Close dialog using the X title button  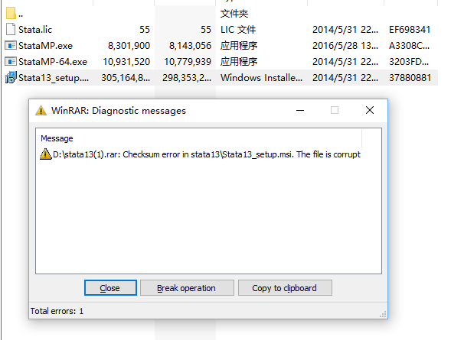click(370, 111)
